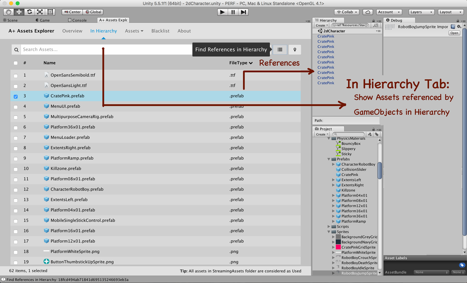Check the MultipurposeCameraRig.prefab checkbox
The width and height of the screenshot is (467, 283).
(16, 117)
